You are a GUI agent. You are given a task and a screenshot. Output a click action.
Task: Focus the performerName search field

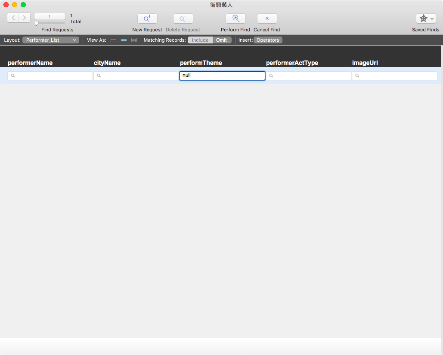(x=50, y=76)
